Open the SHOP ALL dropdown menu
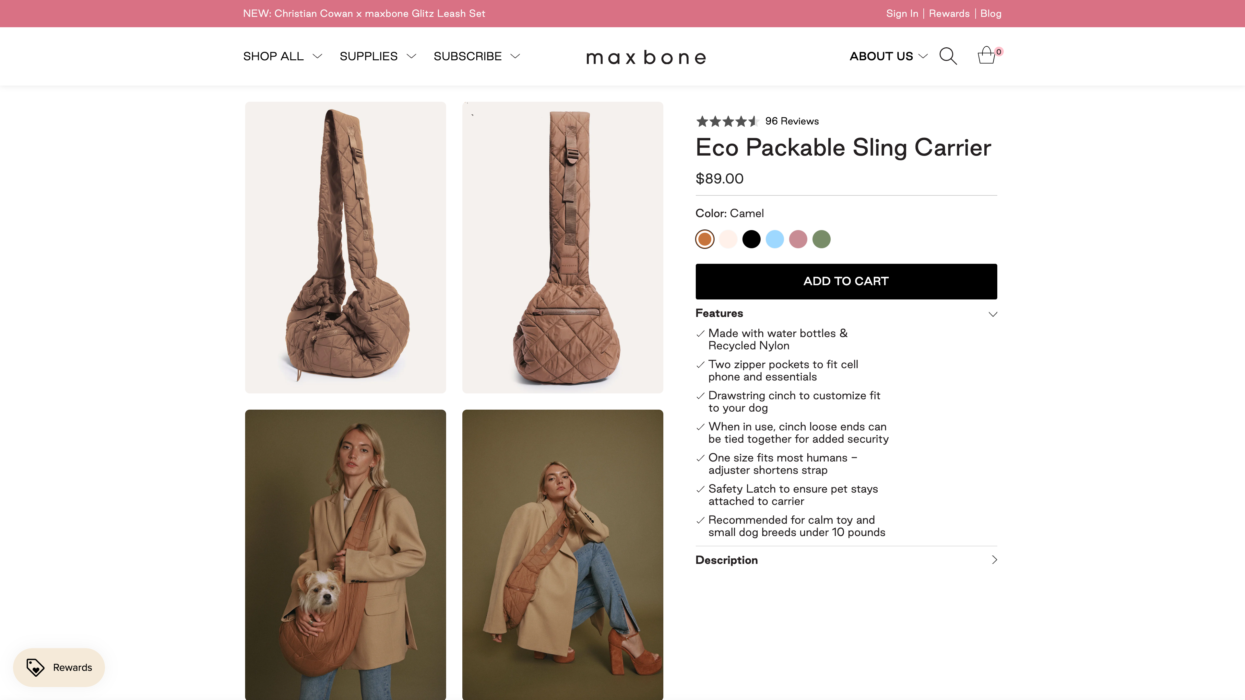This screenshot has height=700, width=1245. point(282,56)
